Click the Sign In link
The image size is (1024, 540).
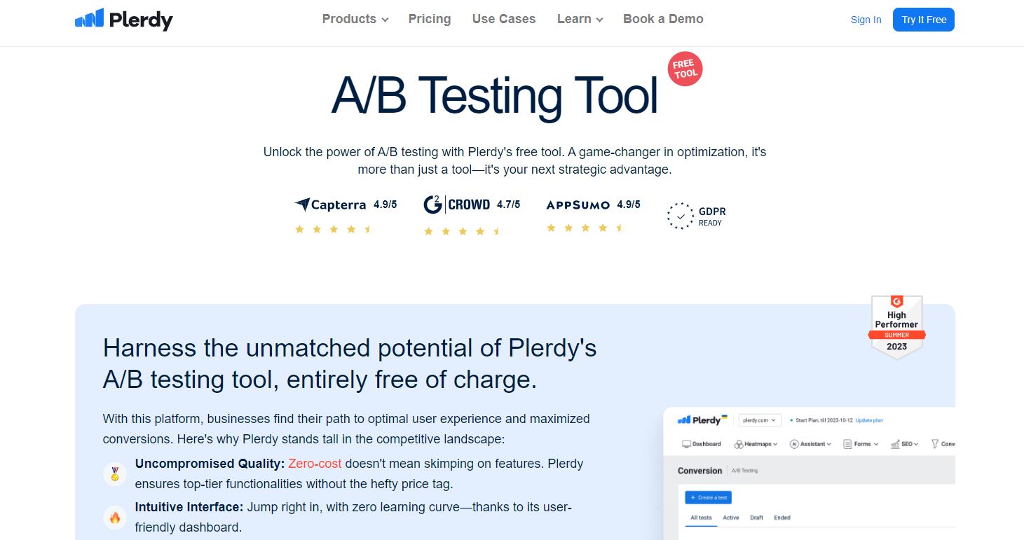pyautogui.click(x=866, y=20)
